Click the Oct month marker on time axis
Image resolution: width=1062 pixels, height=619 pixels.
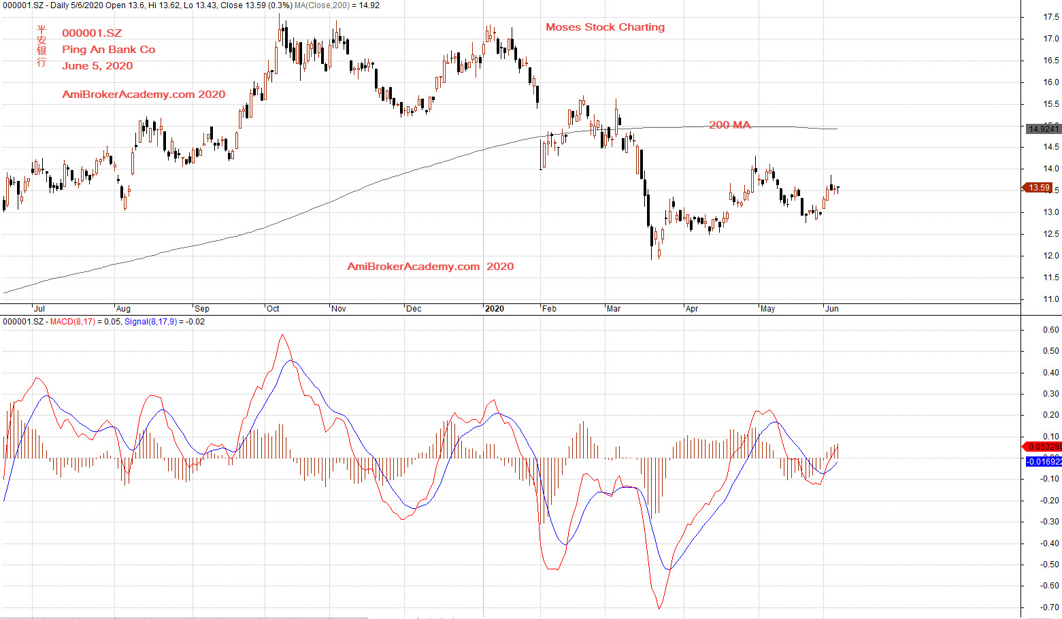(273, 309)
